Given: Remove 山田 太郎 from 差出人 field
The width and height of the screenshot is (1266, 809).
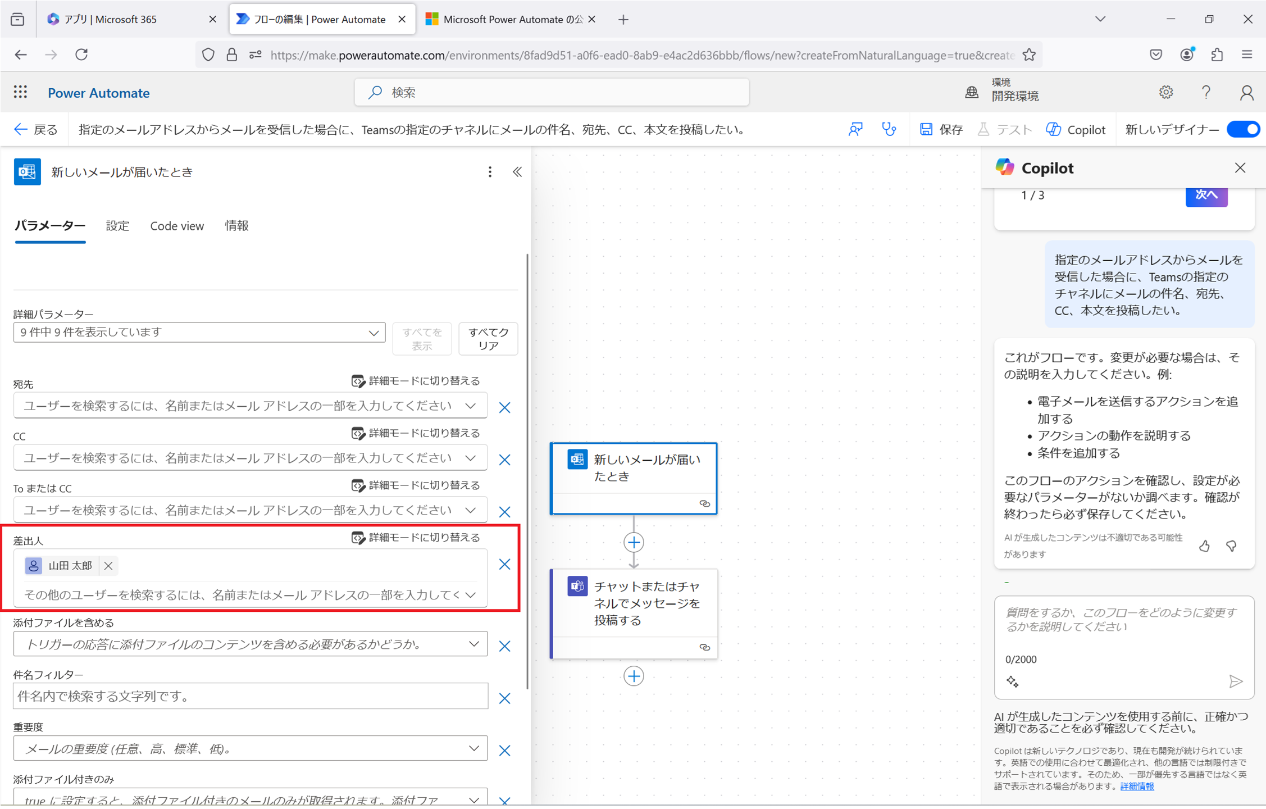Looking at the screenshot, I should pos(108,566).
